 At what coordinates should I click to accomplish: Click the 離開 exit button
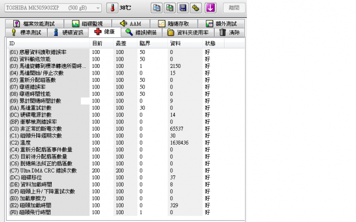[234, 8]
